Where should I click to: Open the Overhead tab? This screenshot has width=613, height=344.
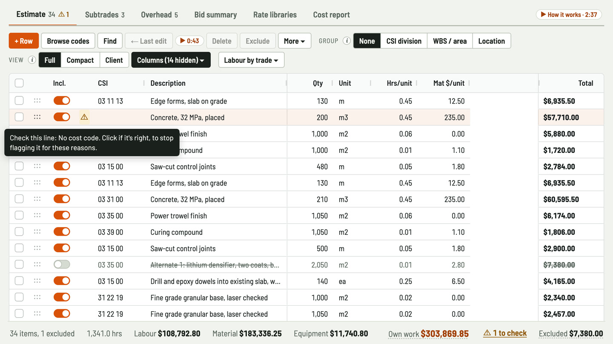159,14
